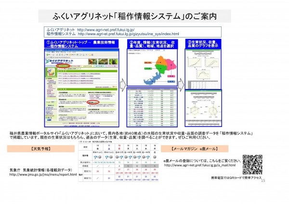Click the red-circled rice info link in portal
Screen dimensions: 289x204
(93, 102)
